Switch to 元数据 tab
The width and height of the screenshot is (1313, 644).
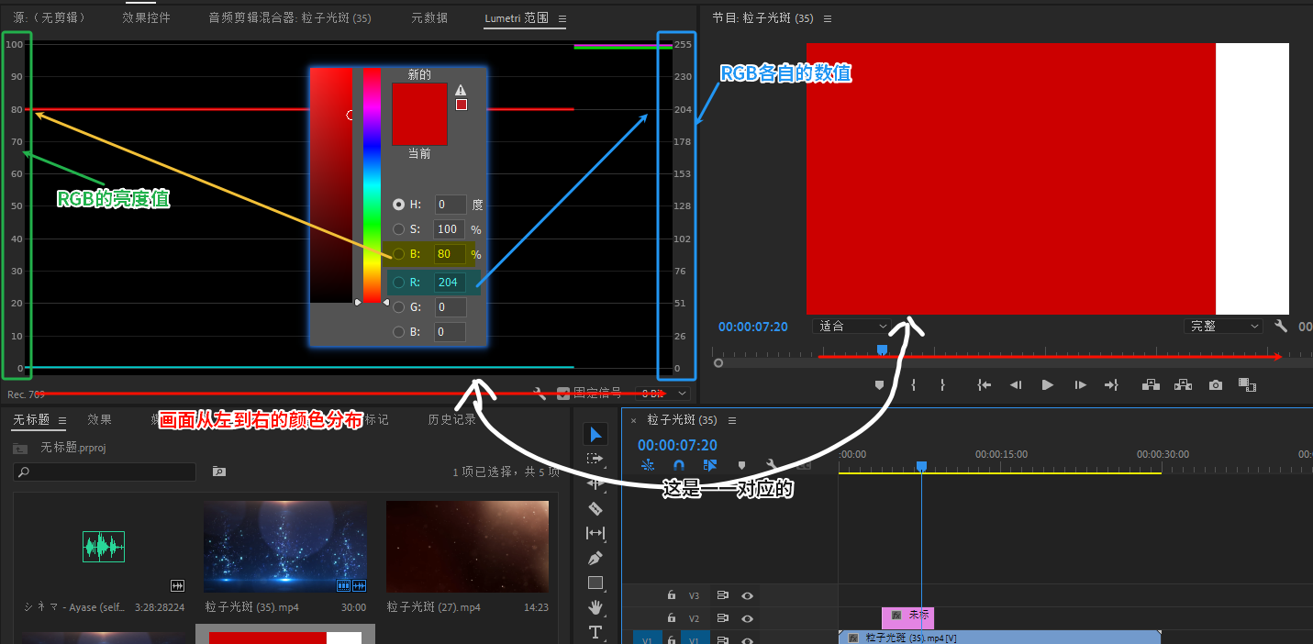coord(429,18)
